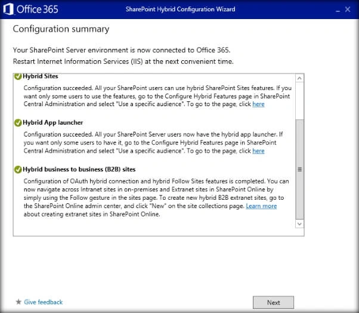Viewport: 359px width, 313px height.
Task: Open the 'here' link under Hybrid App launcher
Action: [x=258, y=151]
